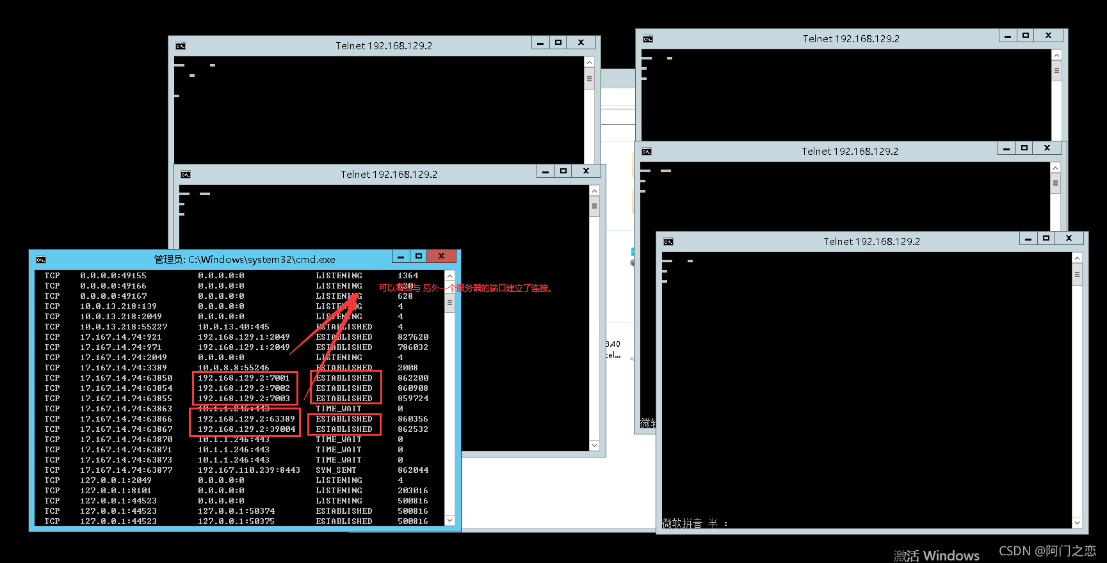1107x563 pixels.
Task: Click foreign address 192.168.129.2:7001
Action: [244, 378]
